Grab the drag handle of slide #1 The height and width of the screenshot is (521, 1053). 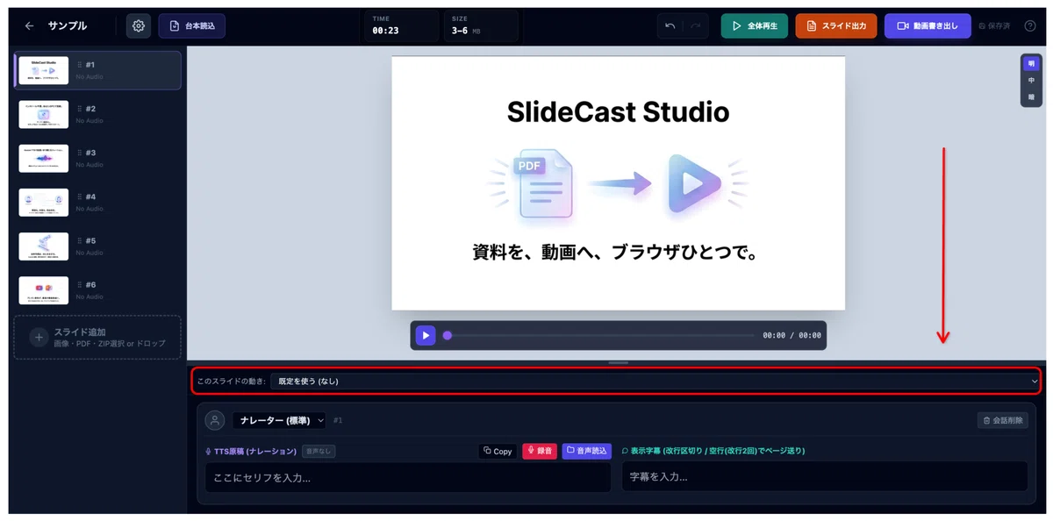point(79,65)
